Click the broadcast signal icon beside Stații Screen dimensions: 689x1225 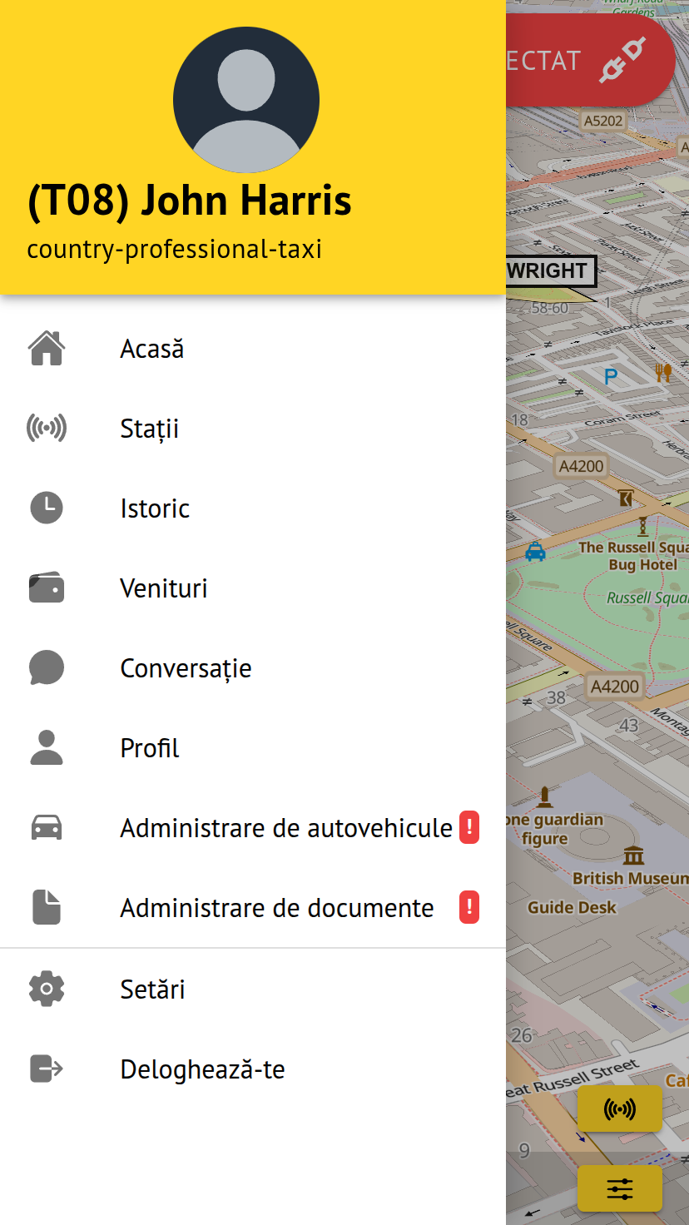coord(47,429)
